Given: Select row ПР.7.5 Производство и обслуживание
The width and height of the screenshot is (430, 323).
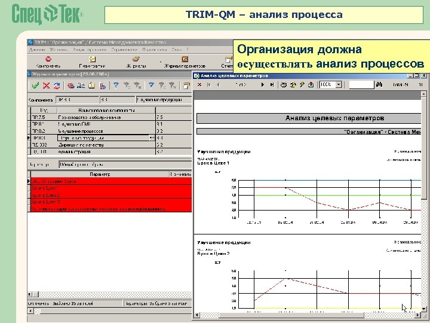Looking at the screenshot, I should click(x=110, y=117).
